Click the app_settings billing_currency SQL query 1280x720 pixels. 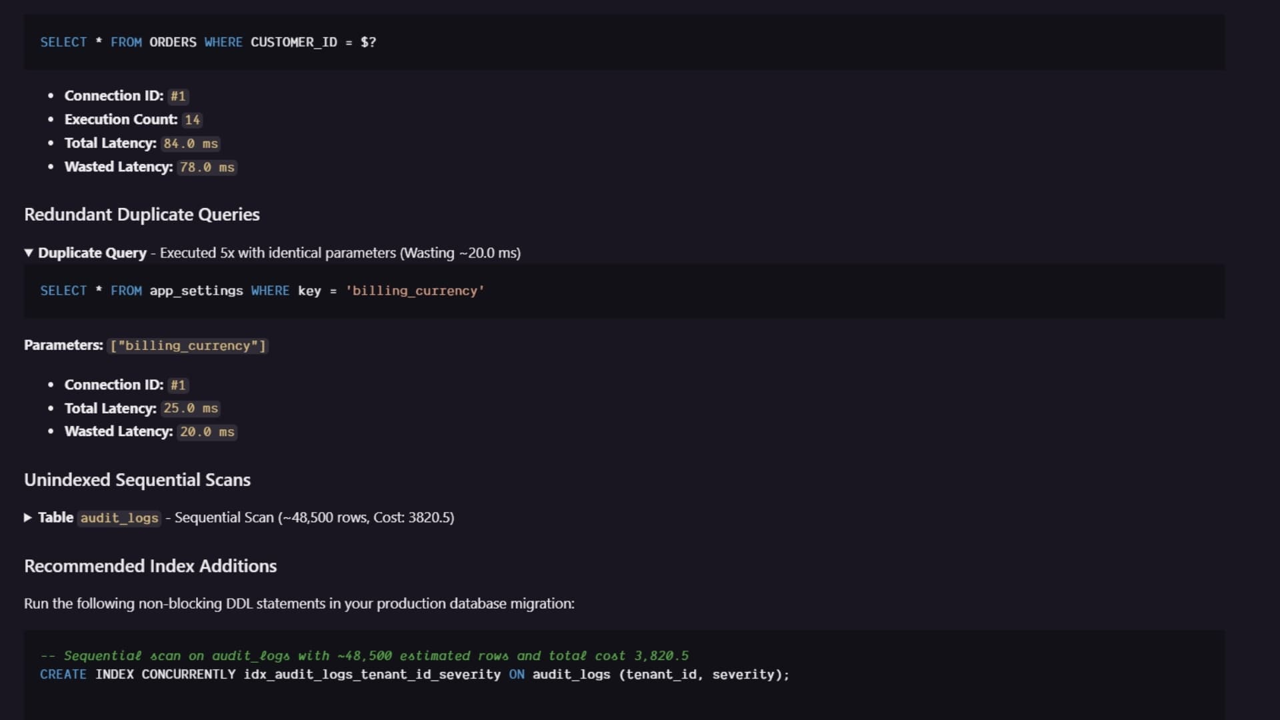point(262,291)
